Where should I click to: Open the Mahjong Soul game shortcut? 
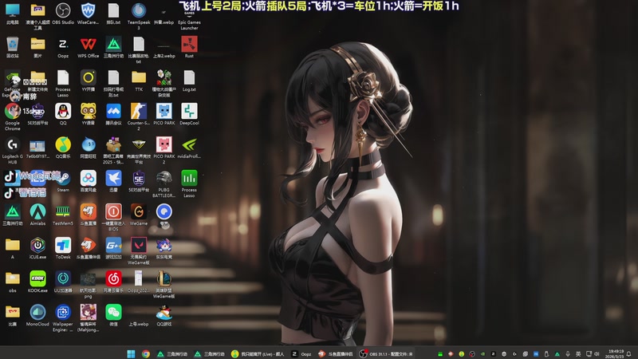(89, 318)
